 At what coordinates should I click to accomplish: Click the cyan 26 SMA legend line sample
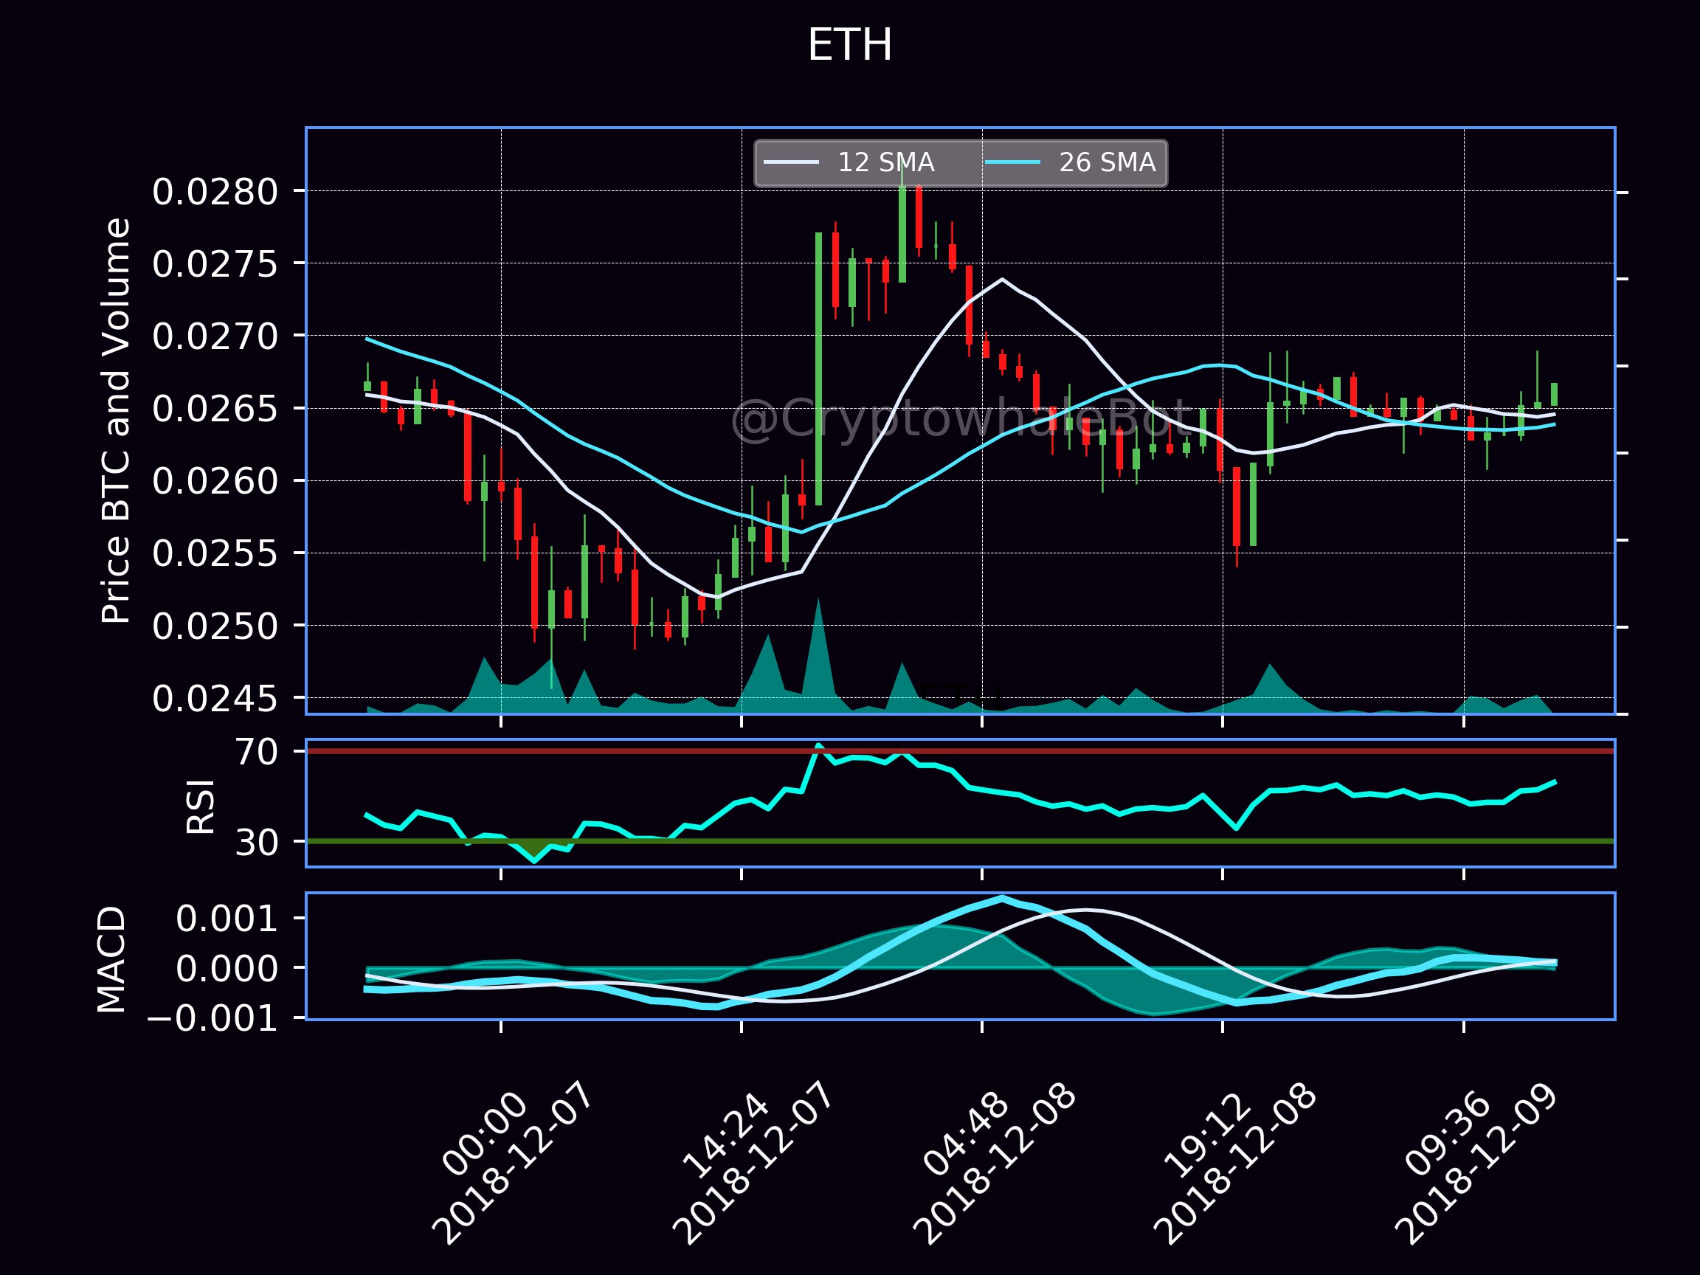(x=1013, y=162)
